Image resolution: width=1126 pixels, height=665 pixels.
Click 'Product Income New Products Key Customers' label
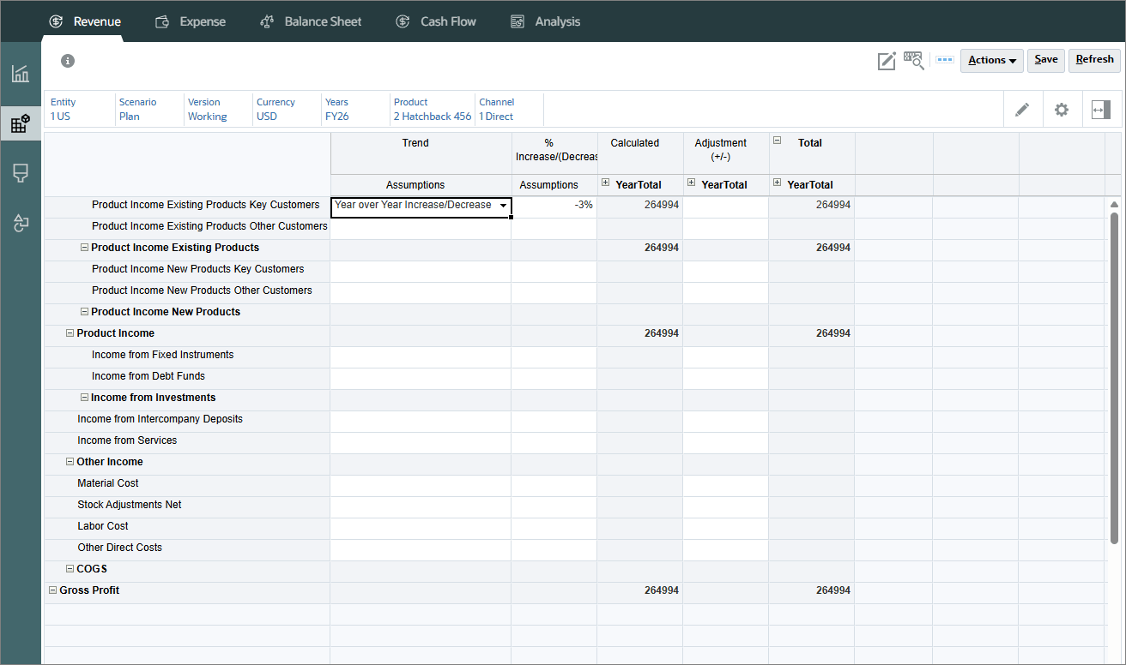[197, 269]
